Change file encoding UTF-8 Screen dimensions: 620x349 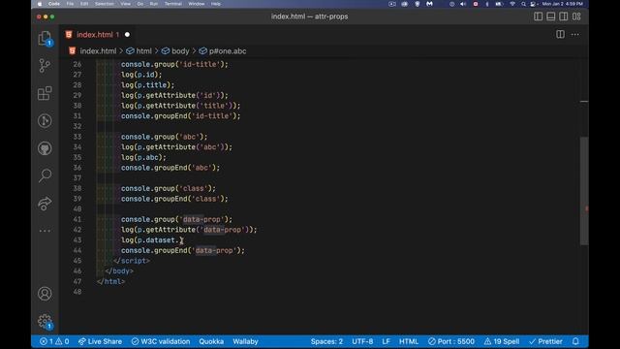(362, 341)
